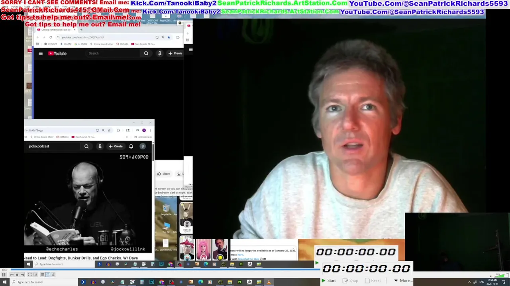
Task: Click the YouTube Share button
Action: pyautogui.click(x=163, y=174)
